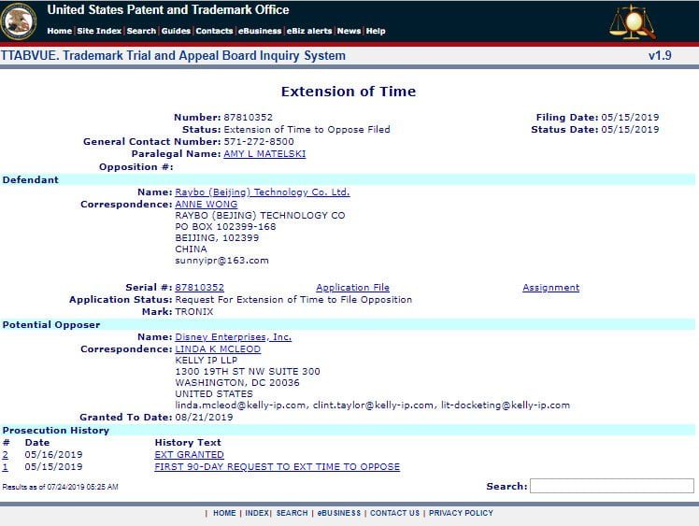Open News in the header navigation
This screenshot has height=526, width=699.
point(349,31)
